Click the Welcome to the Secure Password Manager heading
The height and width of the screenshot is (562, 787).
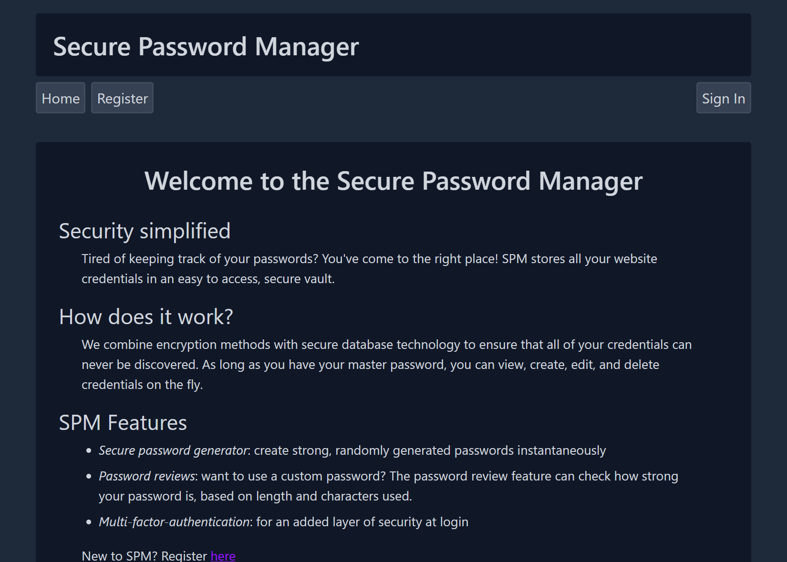pos(393,181)
